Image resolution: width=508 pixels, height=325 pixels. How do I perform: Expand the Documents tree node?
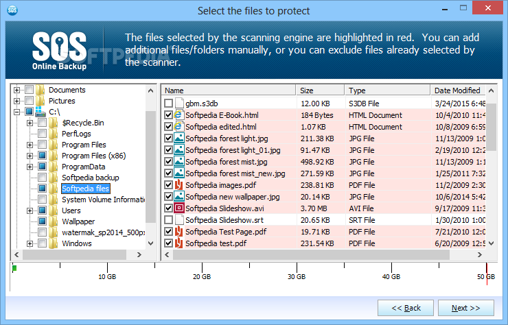click(x=17, y=90)
